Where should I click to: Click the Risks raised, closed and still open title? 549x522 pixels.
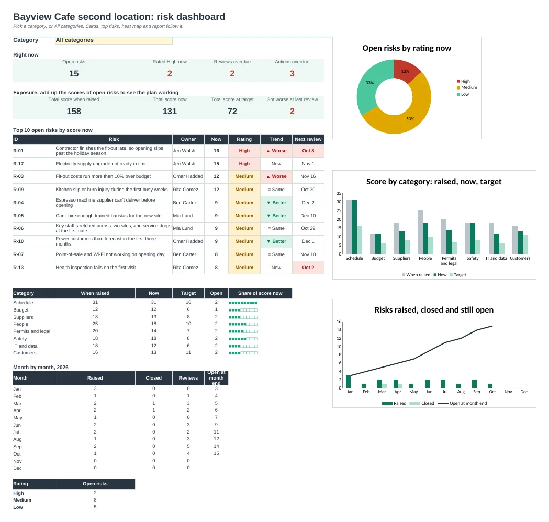(x=434, y=310)
